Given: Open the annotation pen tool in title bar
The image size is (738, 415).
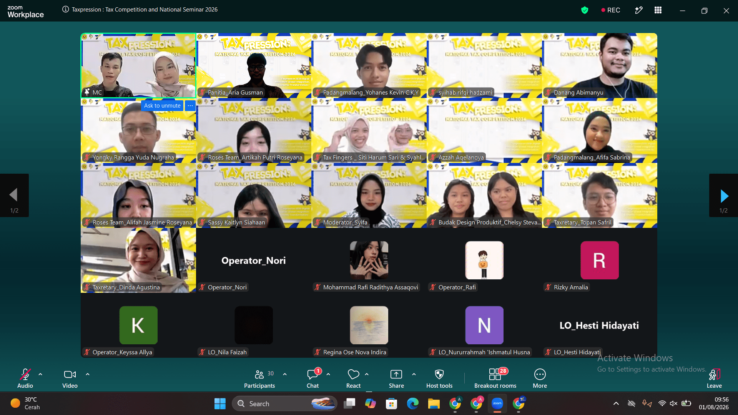Looking at the screenshot, I should click(639, 10).
